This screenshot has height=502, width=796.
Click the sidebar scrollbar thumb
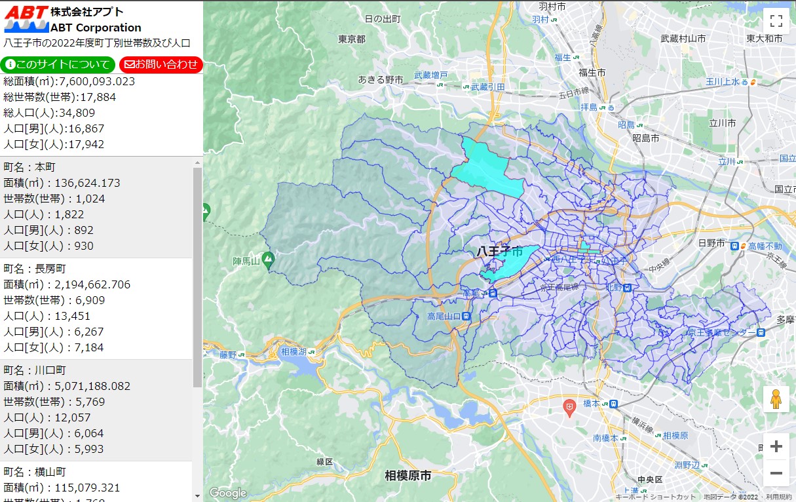click(x=197, y=277)
